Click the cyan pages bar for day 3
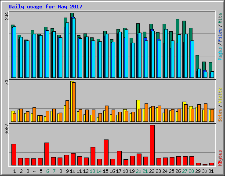 pos(28,59)
